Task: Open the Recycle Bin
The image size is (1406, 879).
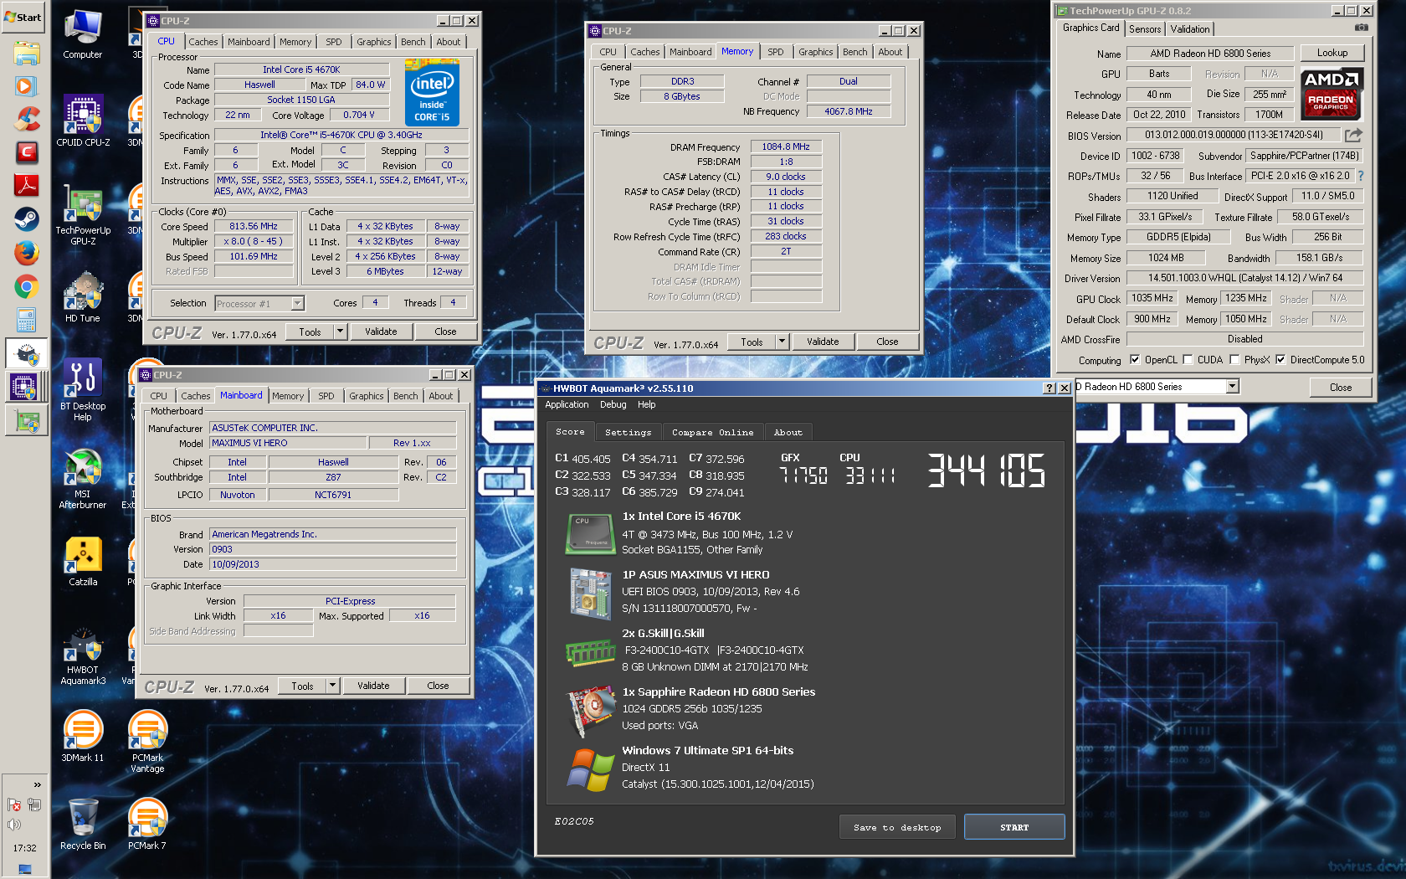Action: click(83, 825)
